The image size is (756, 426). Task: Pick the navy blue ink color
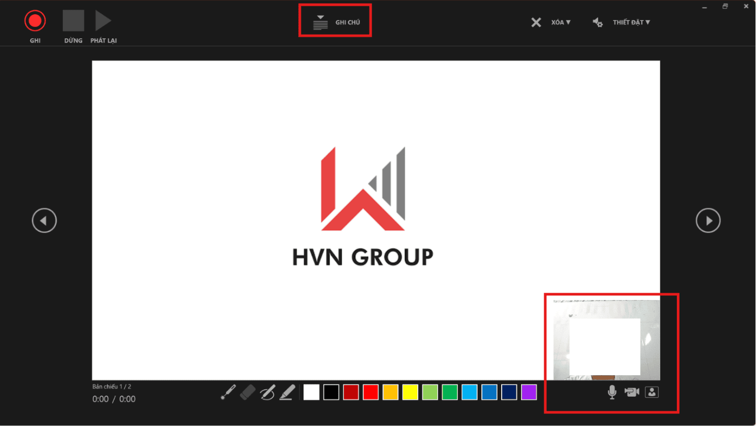tap(509, 392)
